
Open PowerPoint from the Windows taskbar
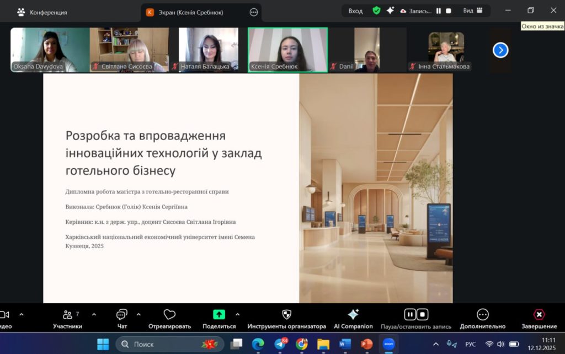366,344
